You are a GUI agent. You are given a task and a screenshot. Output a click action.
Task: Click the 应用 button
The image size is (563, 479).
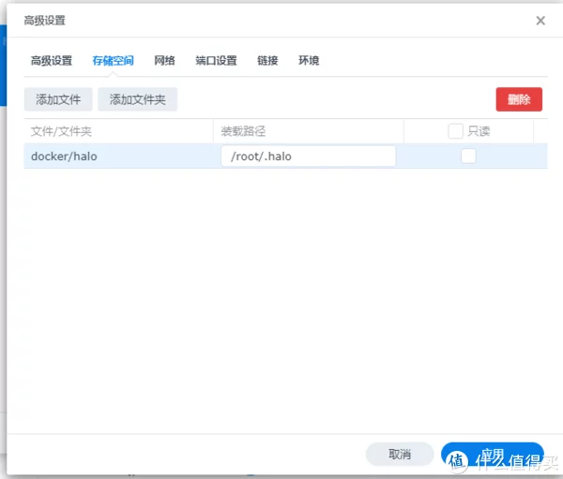[493, 455]
